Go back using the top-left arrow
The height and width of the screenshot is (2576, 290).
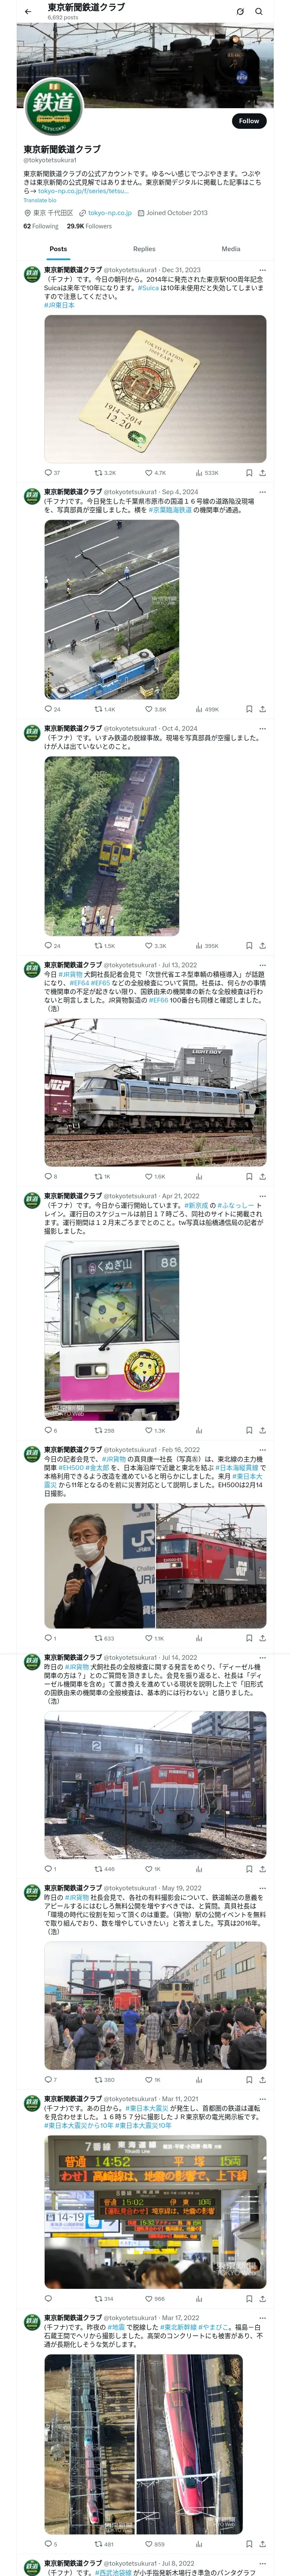click(28, 12)
